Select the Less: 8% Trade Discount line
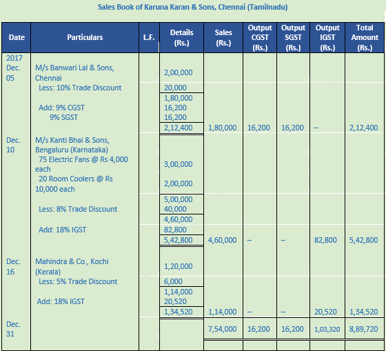Screen dimensions: 386x351 (x=78, y=209)
